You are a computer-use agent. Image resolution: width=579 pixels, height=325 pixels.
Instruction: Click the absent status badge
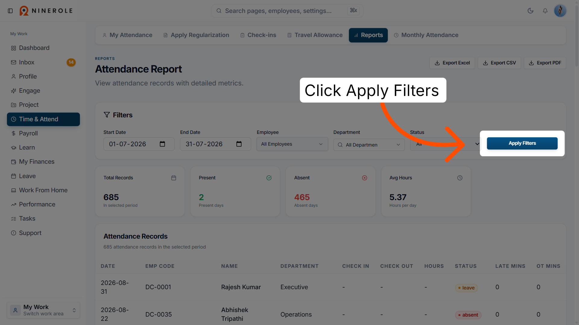(468, 315)
